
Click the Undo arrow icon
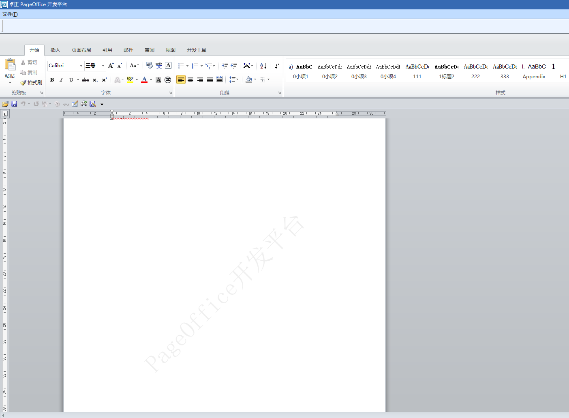23,104
